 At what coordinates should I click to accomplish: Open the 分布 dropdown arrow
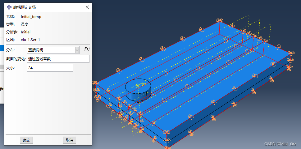click(x=77, y=50)
